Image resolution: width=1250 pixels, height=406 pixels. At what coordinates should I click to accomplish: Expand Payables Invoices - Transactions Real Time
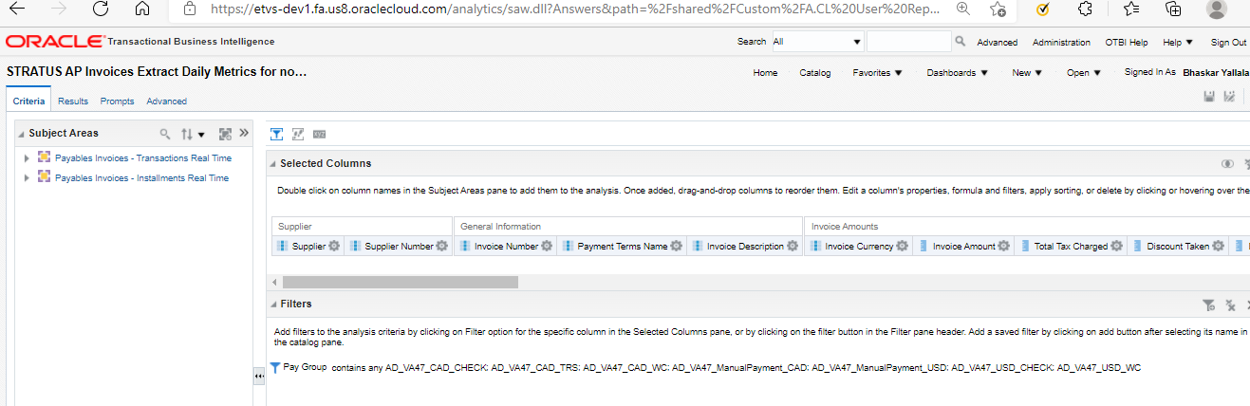click(27, 158)
